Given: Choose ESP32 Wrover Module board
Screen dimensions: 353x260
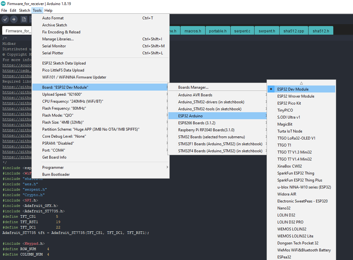Looking at the screenshot, I should (295, 96).
